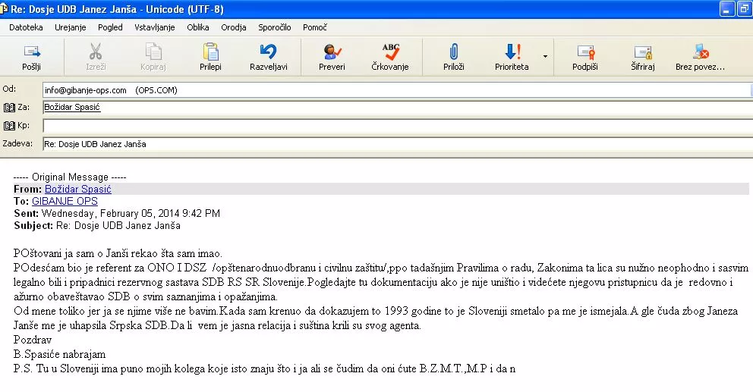753x392 pixels.
Task: Open the Vstavljanje menu
Action: (154, 27)
